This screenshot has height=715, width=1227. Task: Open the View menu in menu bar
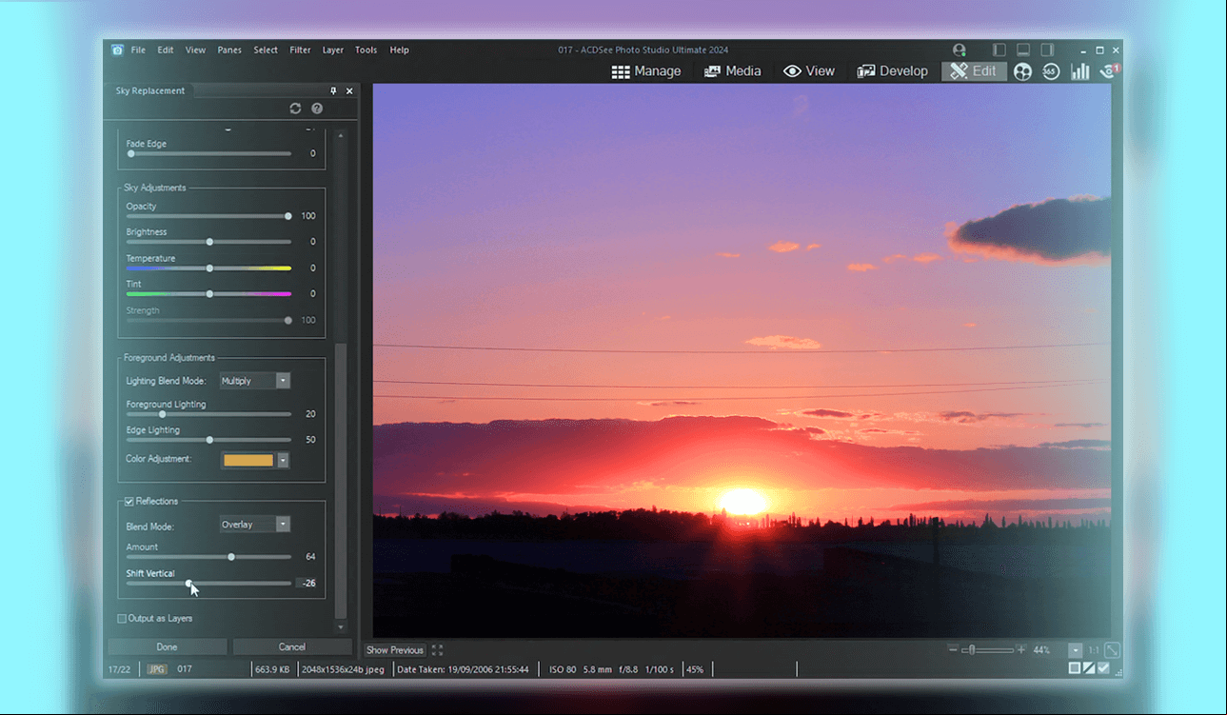pos(195,50)
